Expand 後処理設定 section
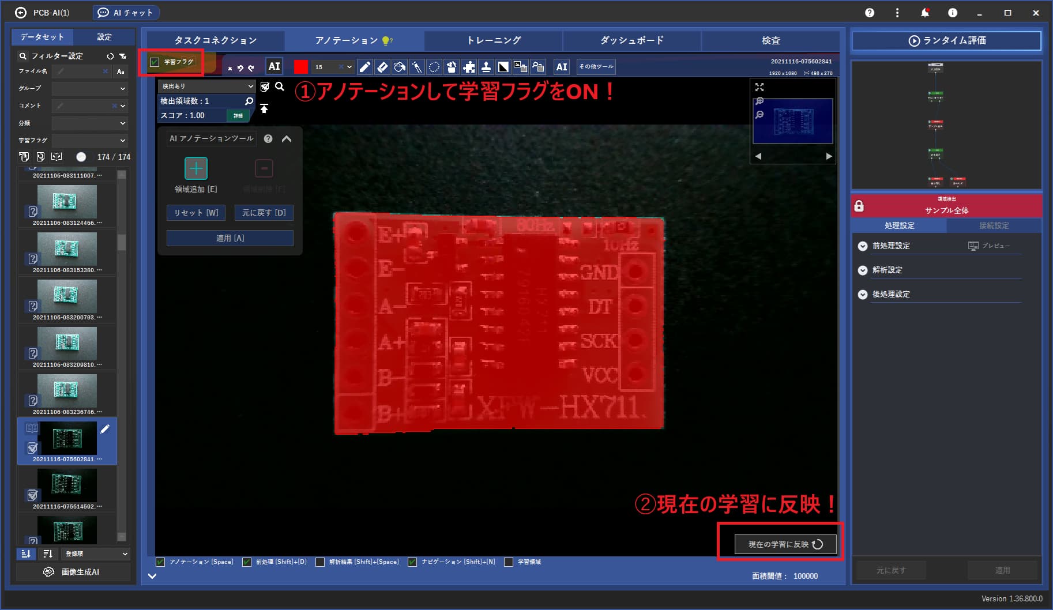1053x610 pixels. (x=863, y=295)
